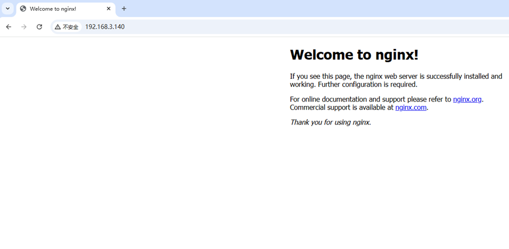
Task: Open the tab search dropdown arrow
Action: coord(8,9)
